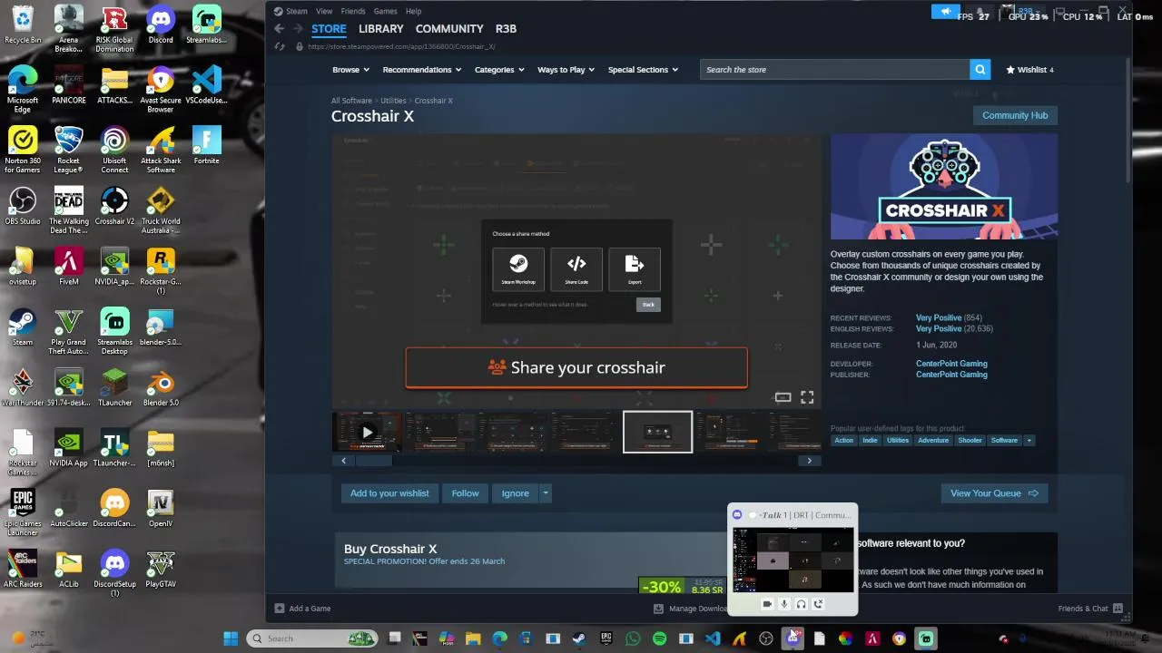Enter fullscreen on the media viewer

[x=807, y=397]
